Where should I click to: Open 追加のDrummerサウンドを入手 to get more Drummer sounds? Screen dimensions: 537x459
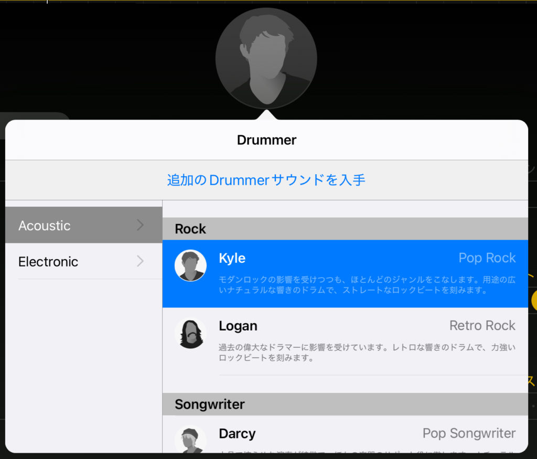pyautogui.click(x=266, y=180)
